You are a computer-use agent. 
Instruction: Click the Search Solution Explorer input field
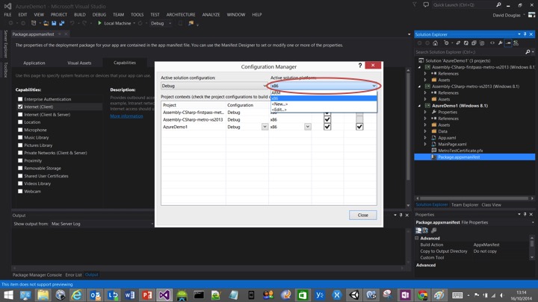pyautogui.click(x=469, y=52)
